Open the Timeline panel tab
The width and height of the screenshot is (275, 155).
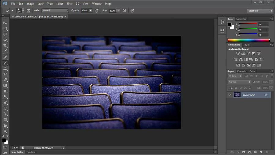point(31,152)
